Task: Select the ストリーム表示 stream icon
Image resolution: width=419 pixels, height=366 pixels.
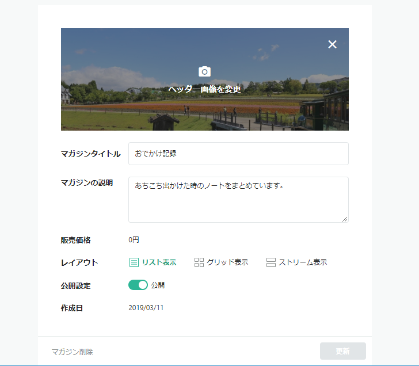Action: tap(271, 262)
